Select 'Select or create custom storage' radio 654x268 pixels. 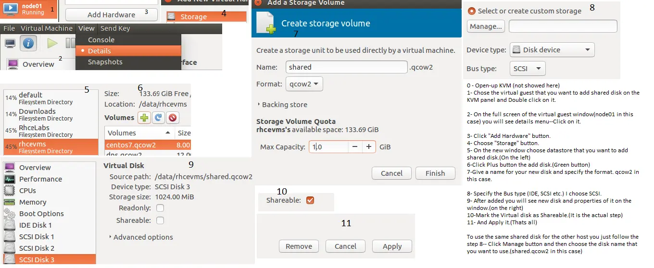(472, 11)
